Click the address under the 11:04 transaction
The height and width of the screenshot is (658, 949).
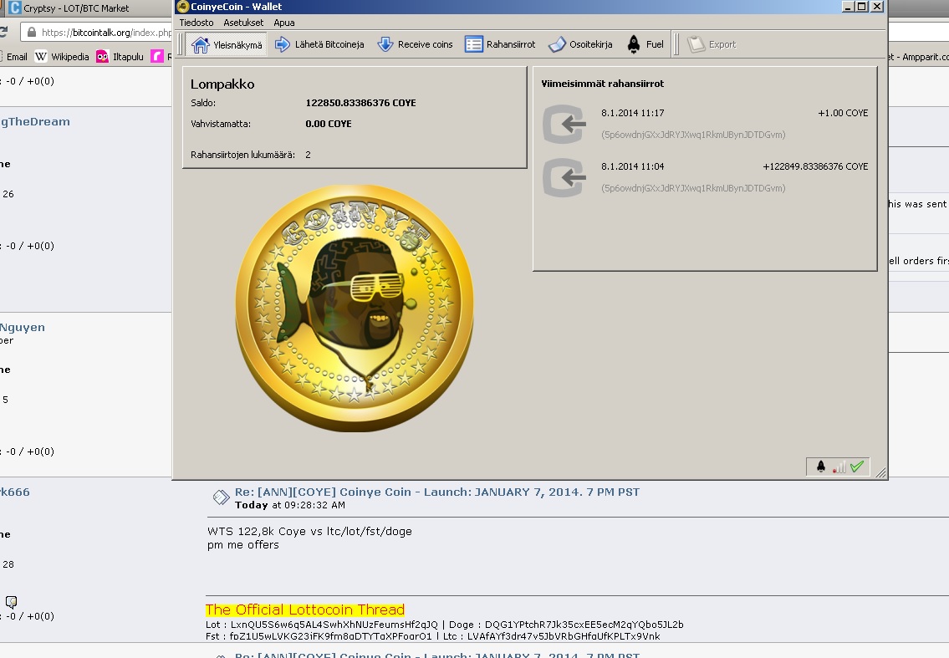coord(693,188)
